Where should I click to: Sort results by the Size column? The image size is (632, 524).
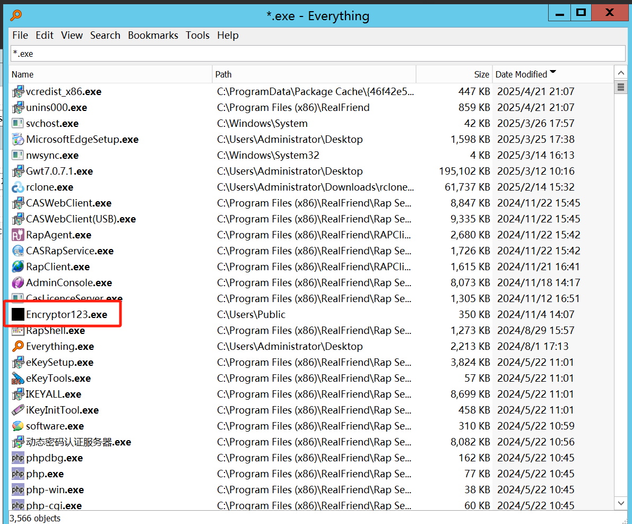(481, 74)
